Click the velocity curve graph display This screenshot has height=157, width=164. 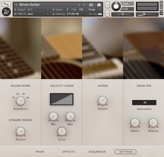click(x=62, y=99)
